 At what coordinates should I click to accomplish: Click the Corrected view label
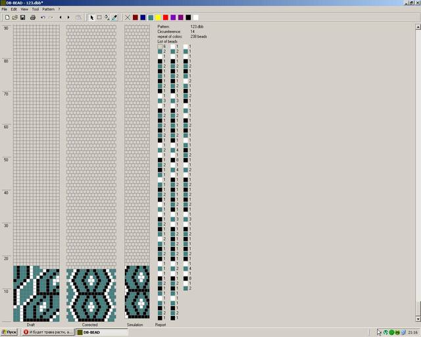89,324
